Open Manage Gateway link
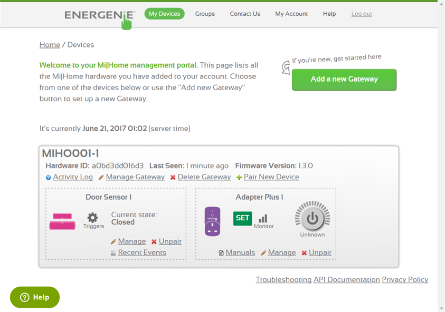 tap(135, 177)
